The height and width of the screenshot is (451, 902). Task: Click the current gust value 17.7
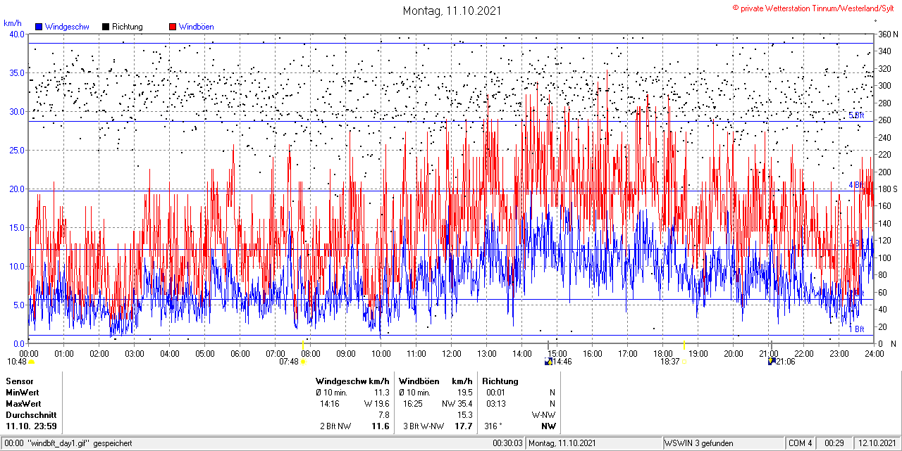coord(464,426)
